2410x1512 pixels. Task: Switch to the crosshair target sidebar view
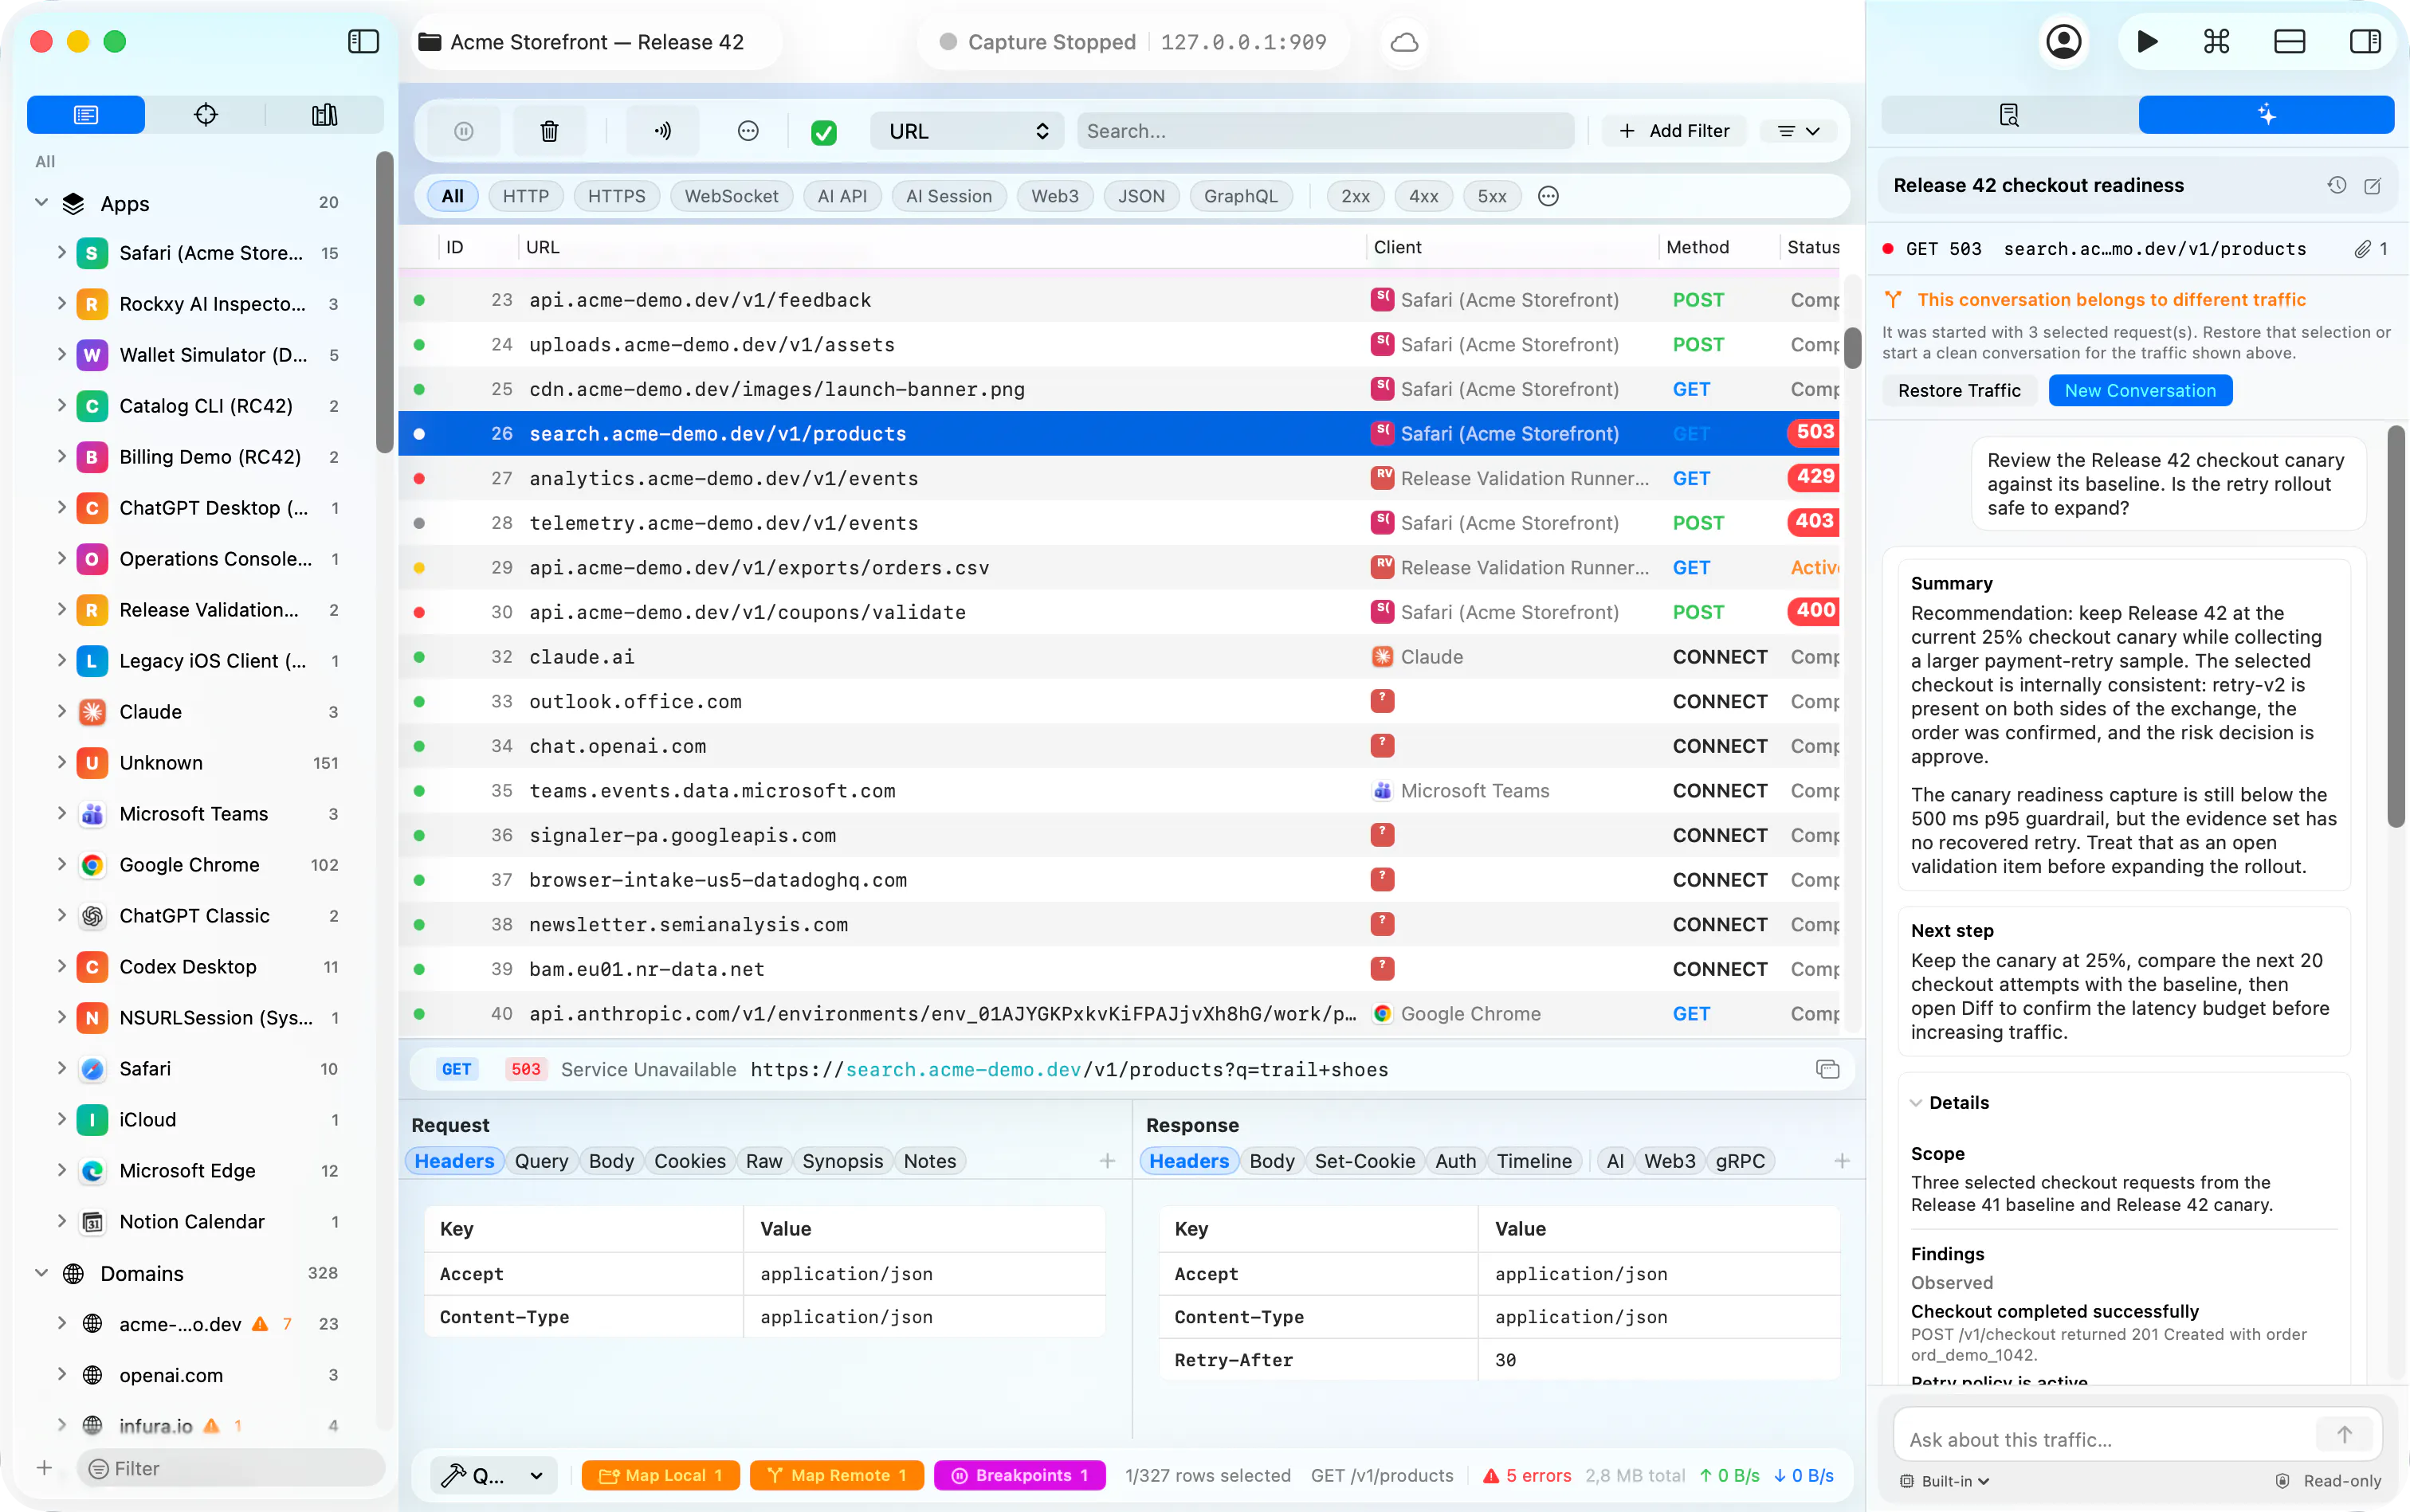205,114
